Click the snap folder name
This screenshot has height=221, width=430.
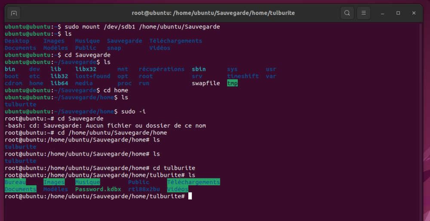(114, 48)
